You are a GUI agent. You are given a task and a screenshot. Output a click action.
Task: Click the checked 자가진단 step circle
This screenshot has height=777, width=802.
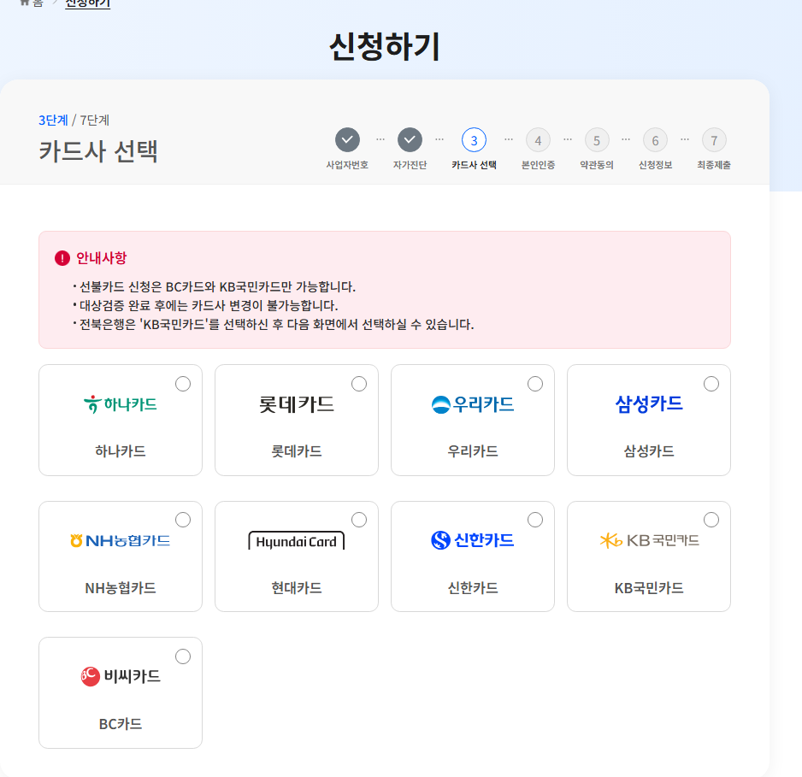point(410,140)
